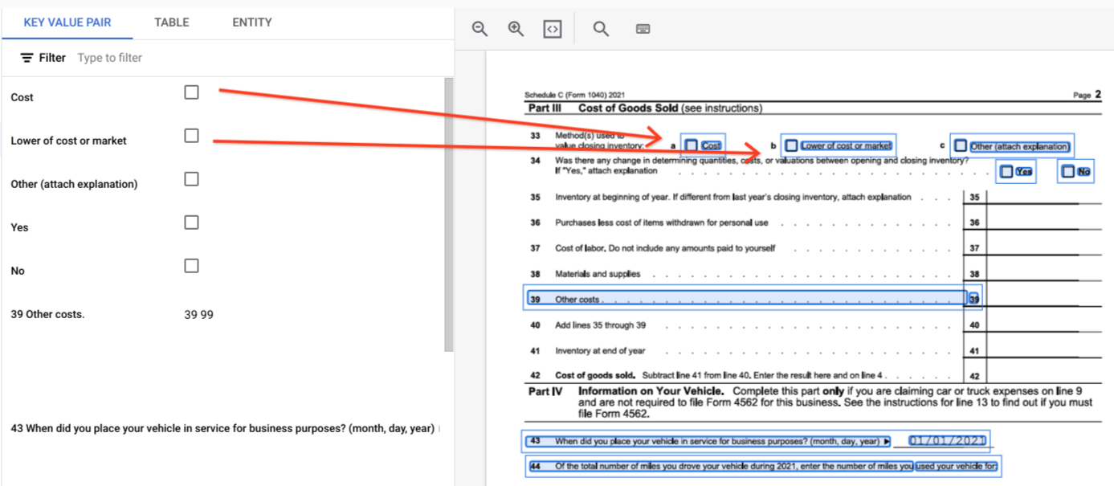The width and height of the screenshot is (1114, 486).
Task: Open the document search icon
Action: 601,29
